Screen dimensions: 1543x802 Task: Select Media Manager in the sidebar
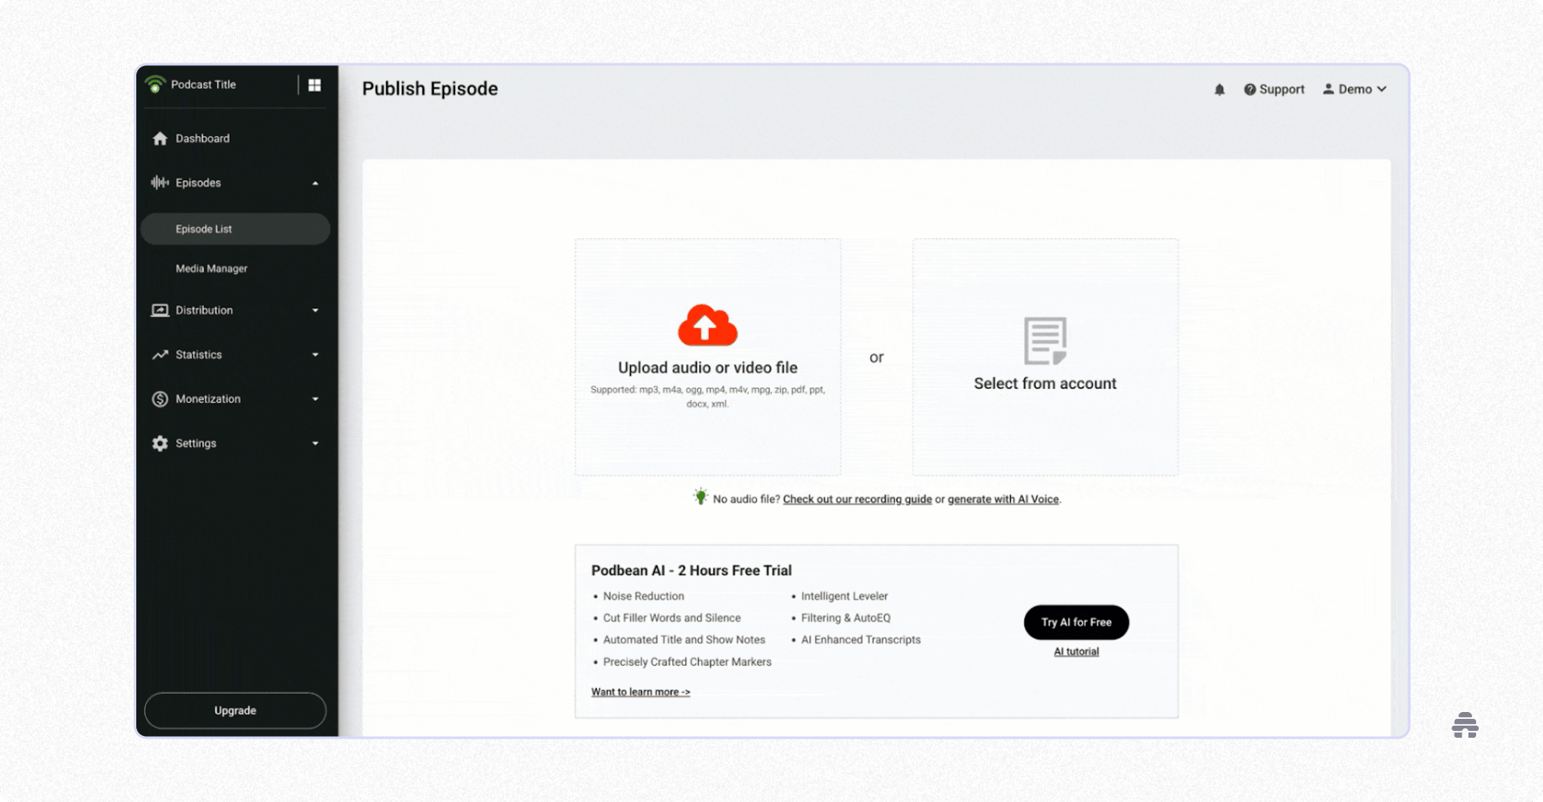click(x=210, y=268)
